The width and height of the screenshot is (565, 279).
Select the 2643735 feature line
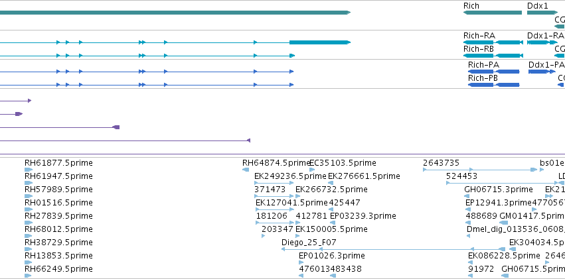(480, 170)
